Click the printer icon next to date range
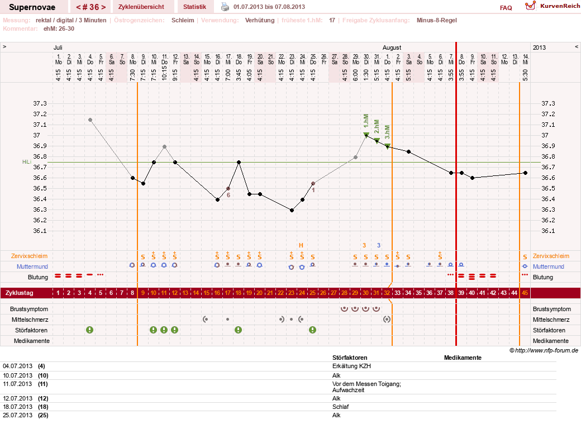Screen dimensions: 581x443 tap(225, 7)
